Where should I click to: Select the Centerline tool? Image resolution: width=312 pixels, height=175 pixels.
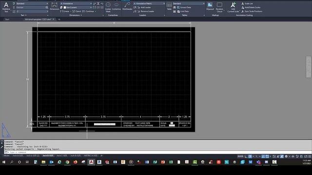click(x=116, y=6)
